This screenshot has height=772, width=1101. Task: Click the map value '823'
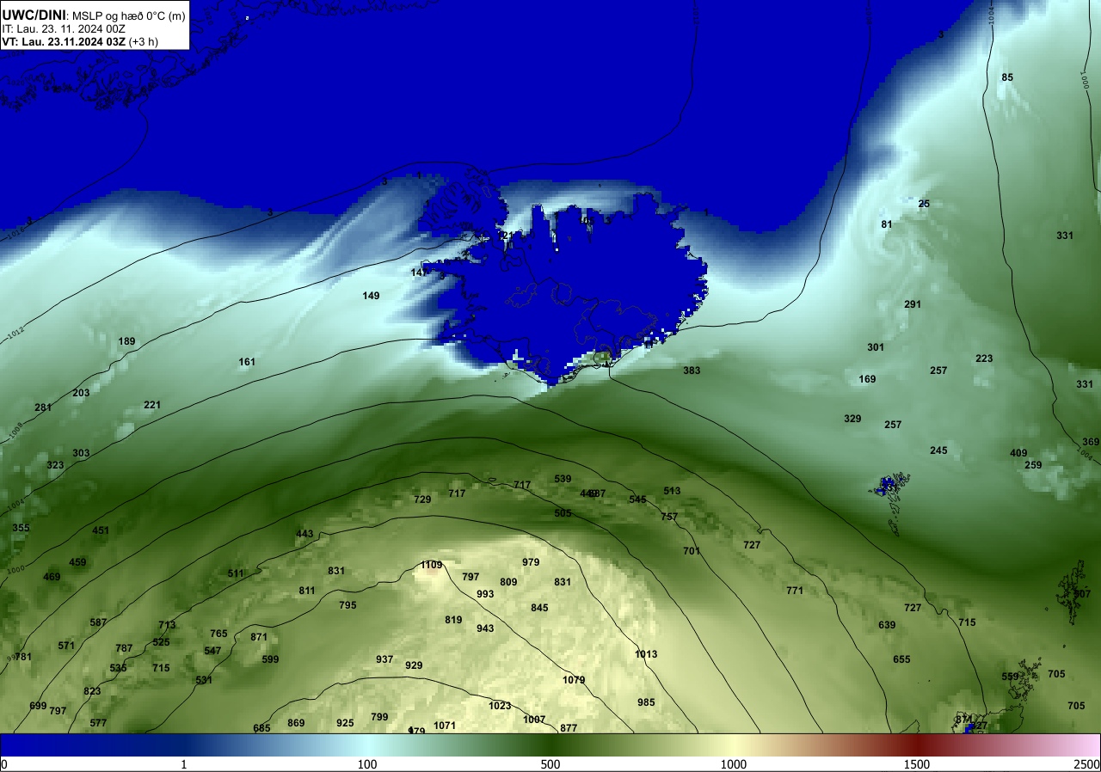92,691
